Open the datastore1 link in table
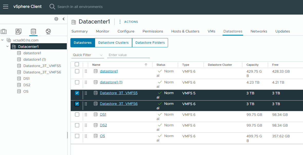303x155 pixels. pyautogui.click(x=109, y=71)
